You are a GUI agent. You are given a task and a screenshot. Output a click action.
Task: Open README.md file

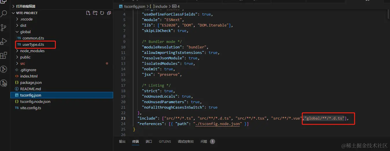[30, 89]
